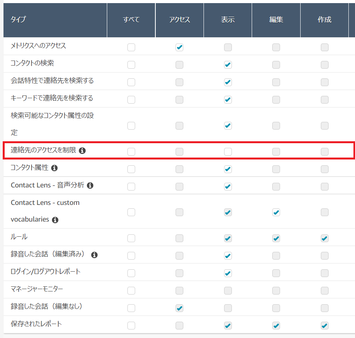The width and height of the screenshot is (355, 338).
Task: Uncheck 表示 for 検索可能なコンタクト属性の設定
Action: click(228, 126)
